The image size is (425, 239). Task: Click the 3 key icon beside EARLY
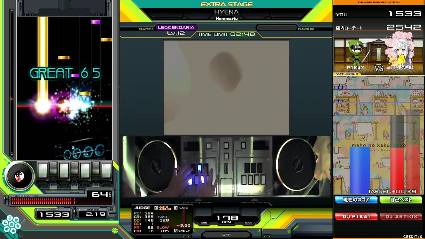[x=175, y=231]
